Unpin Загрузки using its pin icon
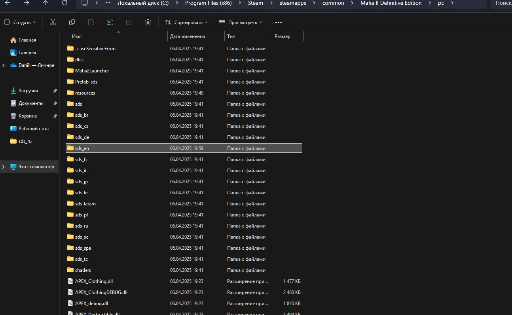512x315 pixels. tap(55, 91)
